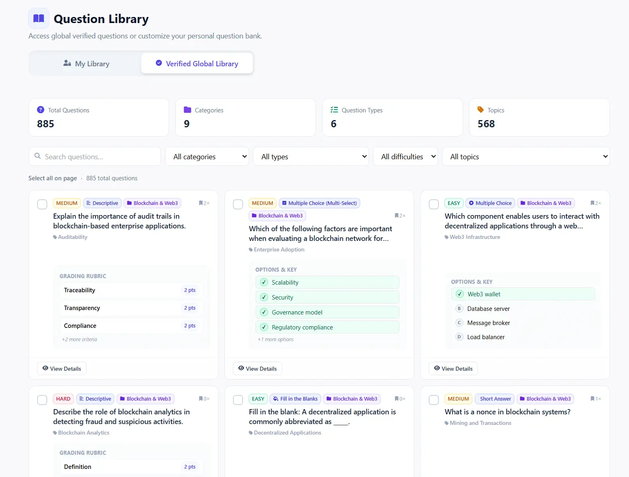Click the Question Types list icon

pos(334,110)
